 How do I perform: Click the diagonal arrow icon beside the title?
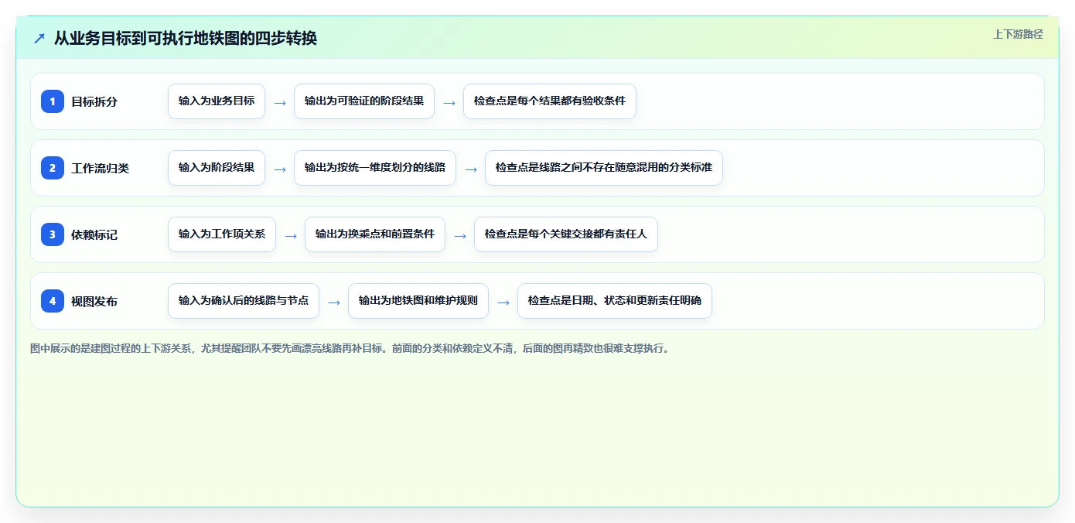[39, 38]
